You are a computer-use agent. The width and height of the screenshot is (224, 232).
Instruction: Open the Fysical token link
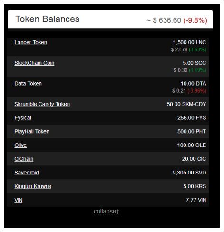tap(23, 118)
